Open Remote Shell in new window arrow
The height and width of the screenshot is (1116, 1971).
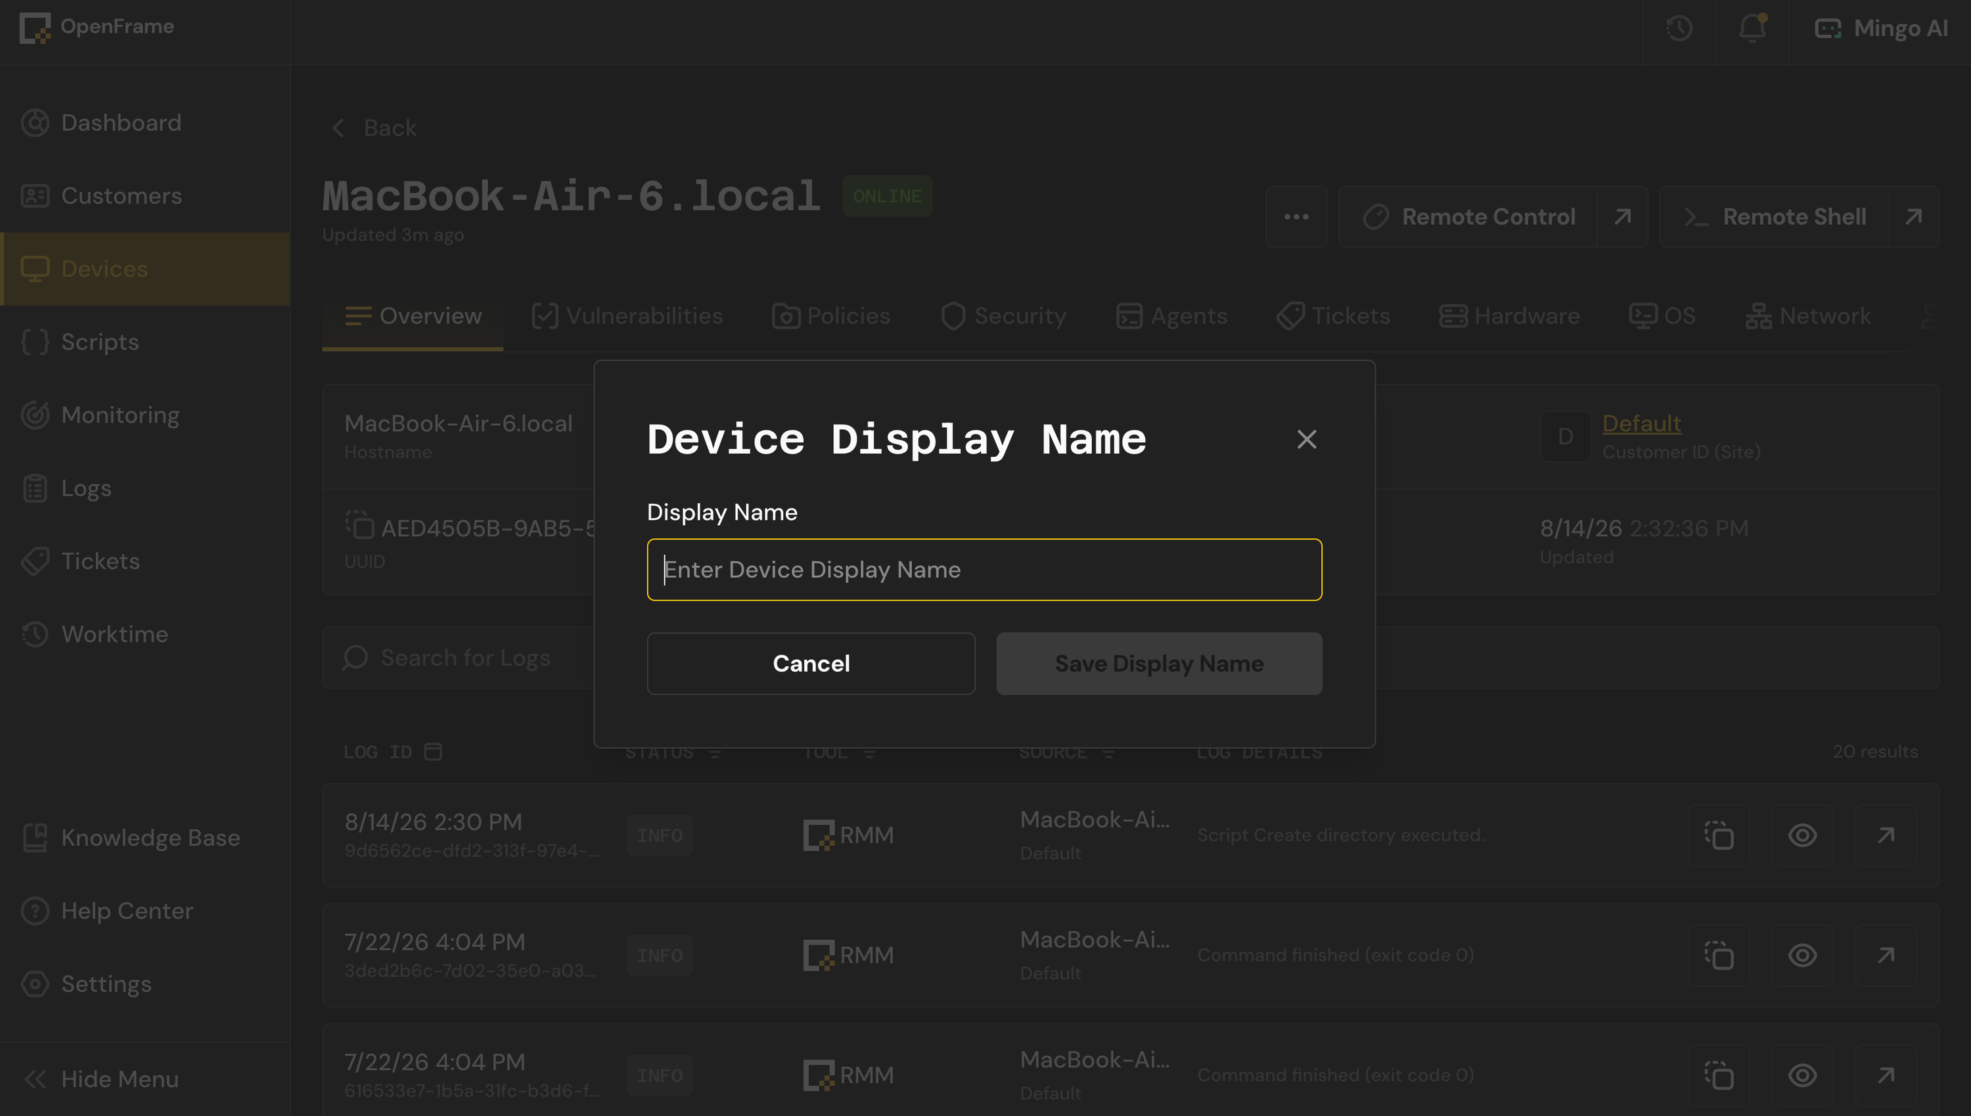tap(1914, 217)
